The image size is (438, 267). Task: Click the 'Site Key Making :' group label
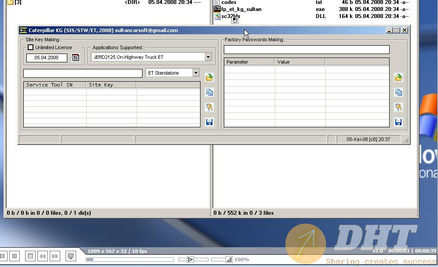[43, 40]
